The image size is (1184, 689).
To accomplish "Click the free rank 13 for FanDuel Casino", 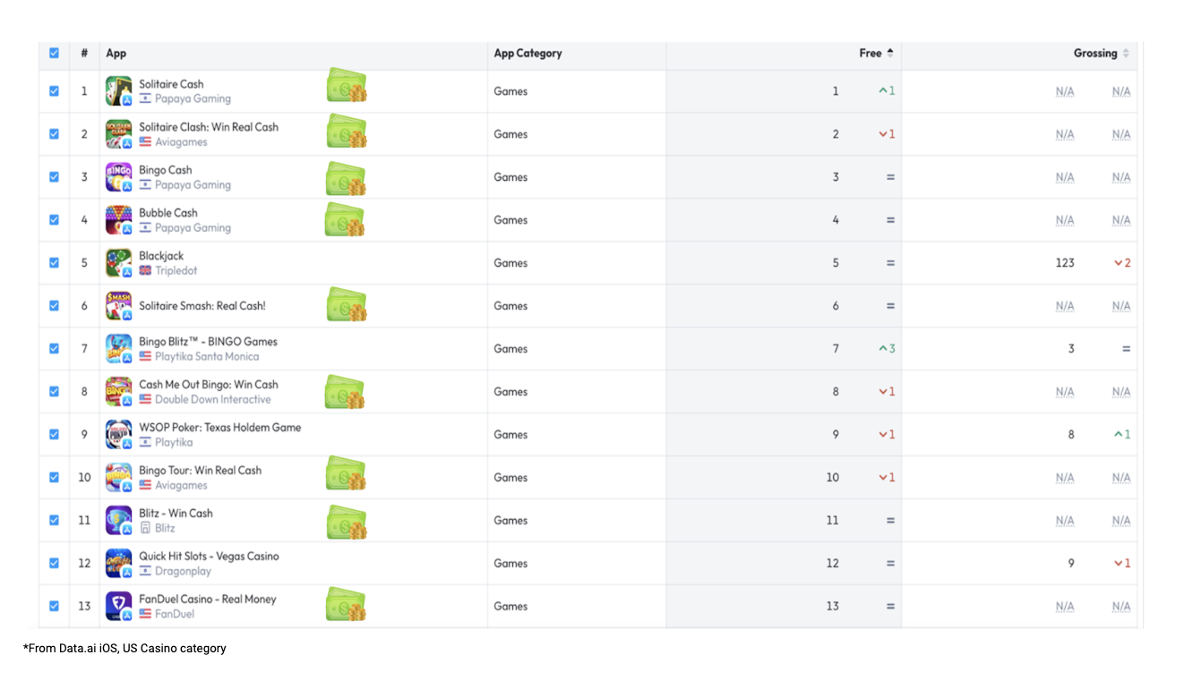I will pyautogui.click(x=833, y=607).
